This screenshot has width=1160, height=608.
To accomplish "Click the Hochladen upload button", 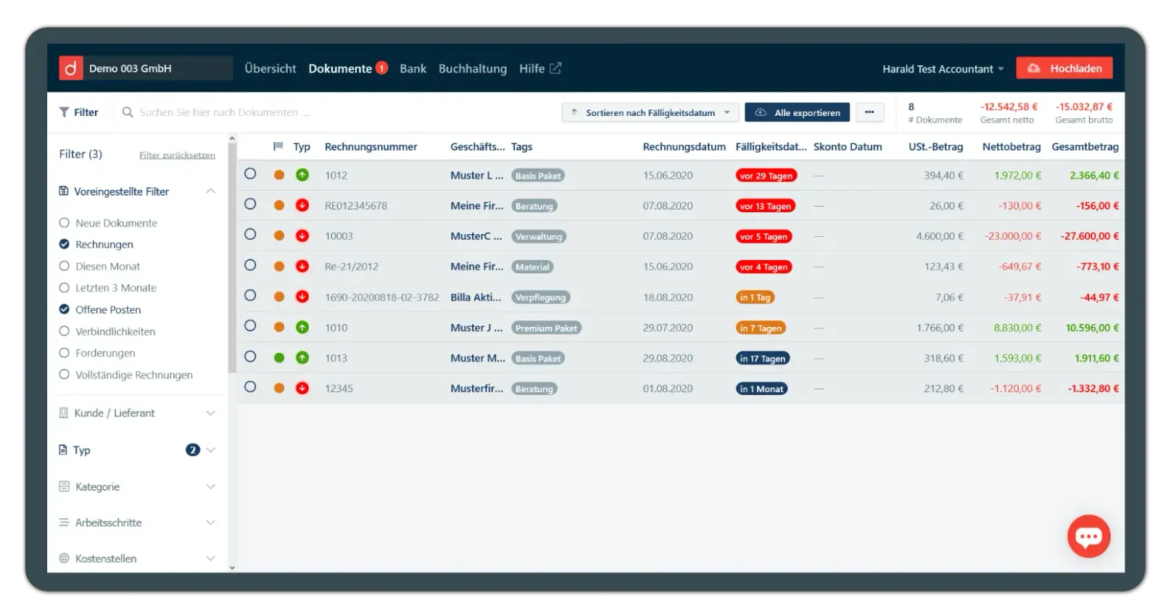I will coord(1064,68).
